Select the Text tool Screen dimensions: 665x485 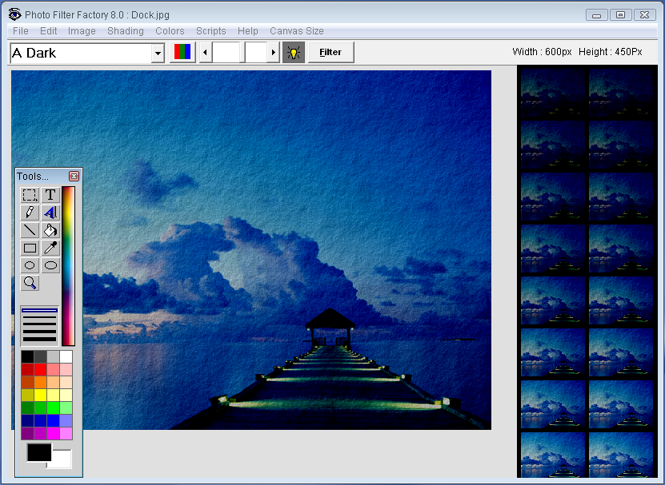[x=50, y=195]
